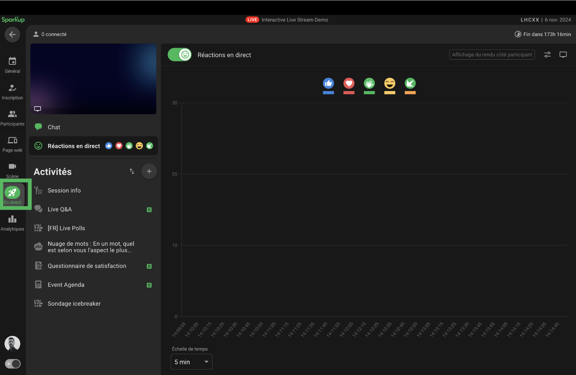Screen dimensions: 576x375
Task: Open the Analytiques chart section
Action: [x=12, y=223]
